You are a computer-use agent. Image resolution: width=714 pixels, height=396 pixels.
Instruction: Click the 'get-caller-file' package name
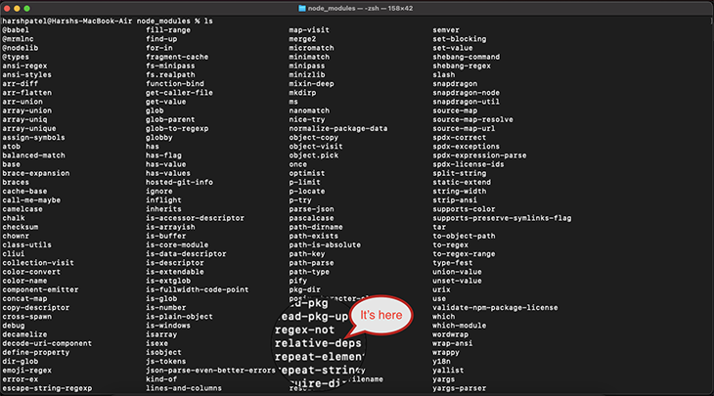[179, 93]
